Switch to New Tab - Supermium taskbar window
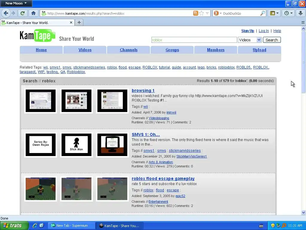 point(72,226)
